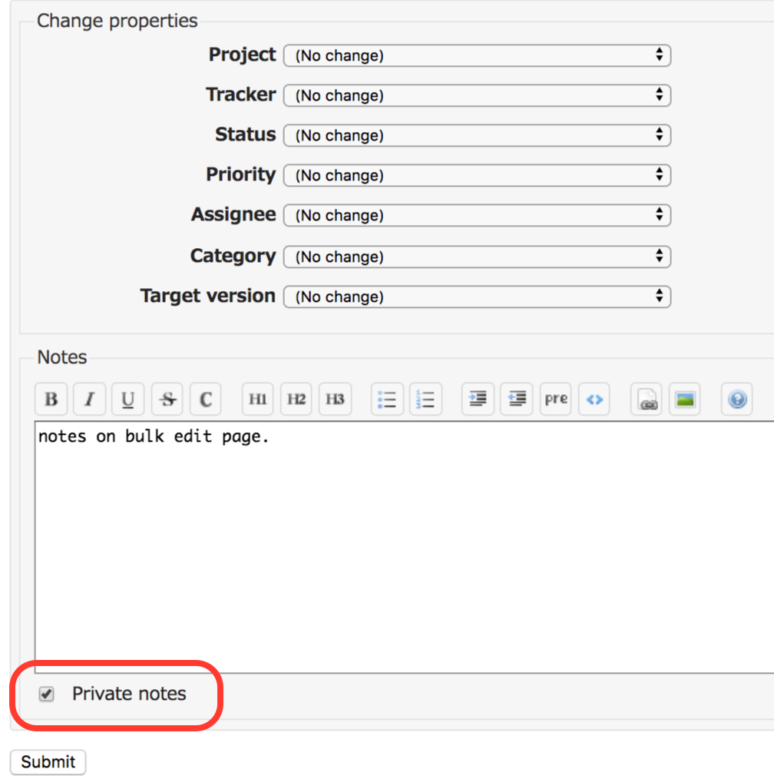Insert Heading 2 with H2 button
The image size is (774, 779).
click(296, 399)
